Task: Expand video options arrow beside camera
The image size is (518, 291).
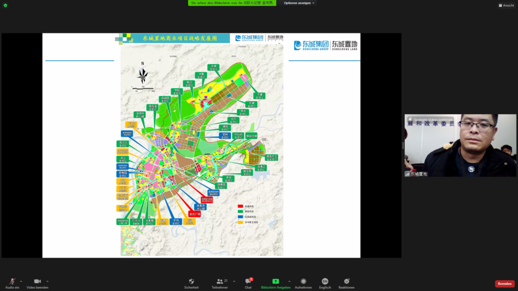Action: point(48,281)
